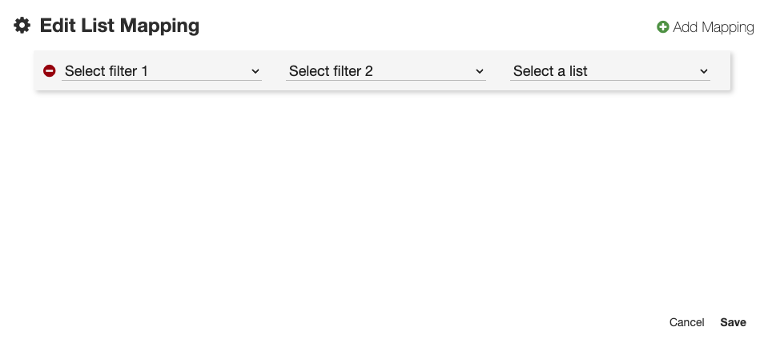Expand the Select filter 2 dropdown
The image size is (764, 343).
coord(386,71)
